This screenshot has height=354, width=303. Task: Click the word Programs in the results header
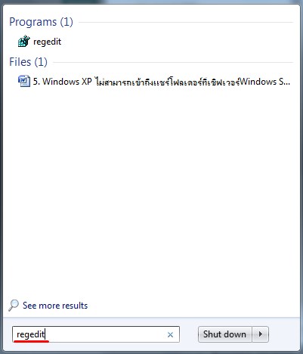pyautogui.click(x=33, y=22)
